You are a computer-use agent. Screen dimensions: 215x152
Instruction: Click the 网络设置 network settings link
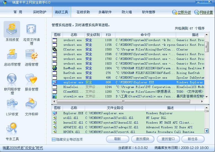click(x=206, y=12)
